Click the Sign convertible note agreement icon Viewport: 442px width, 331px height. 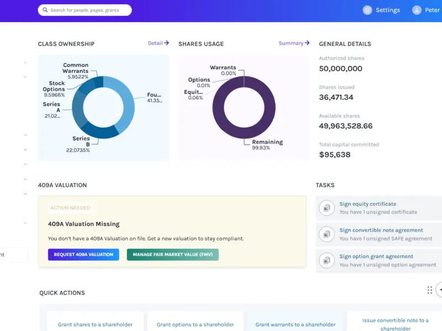[327, 234]
